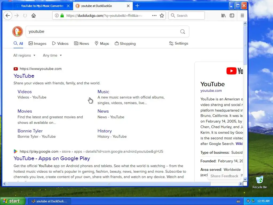Expand the All regions dropdown
273x205 pixels.
point(24,56)
